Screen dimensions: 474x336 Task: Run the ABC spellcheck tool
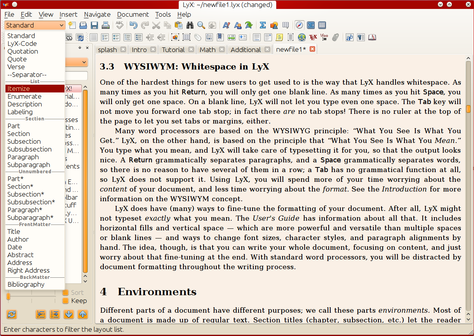pyautogui.click(x=120, y=25)
